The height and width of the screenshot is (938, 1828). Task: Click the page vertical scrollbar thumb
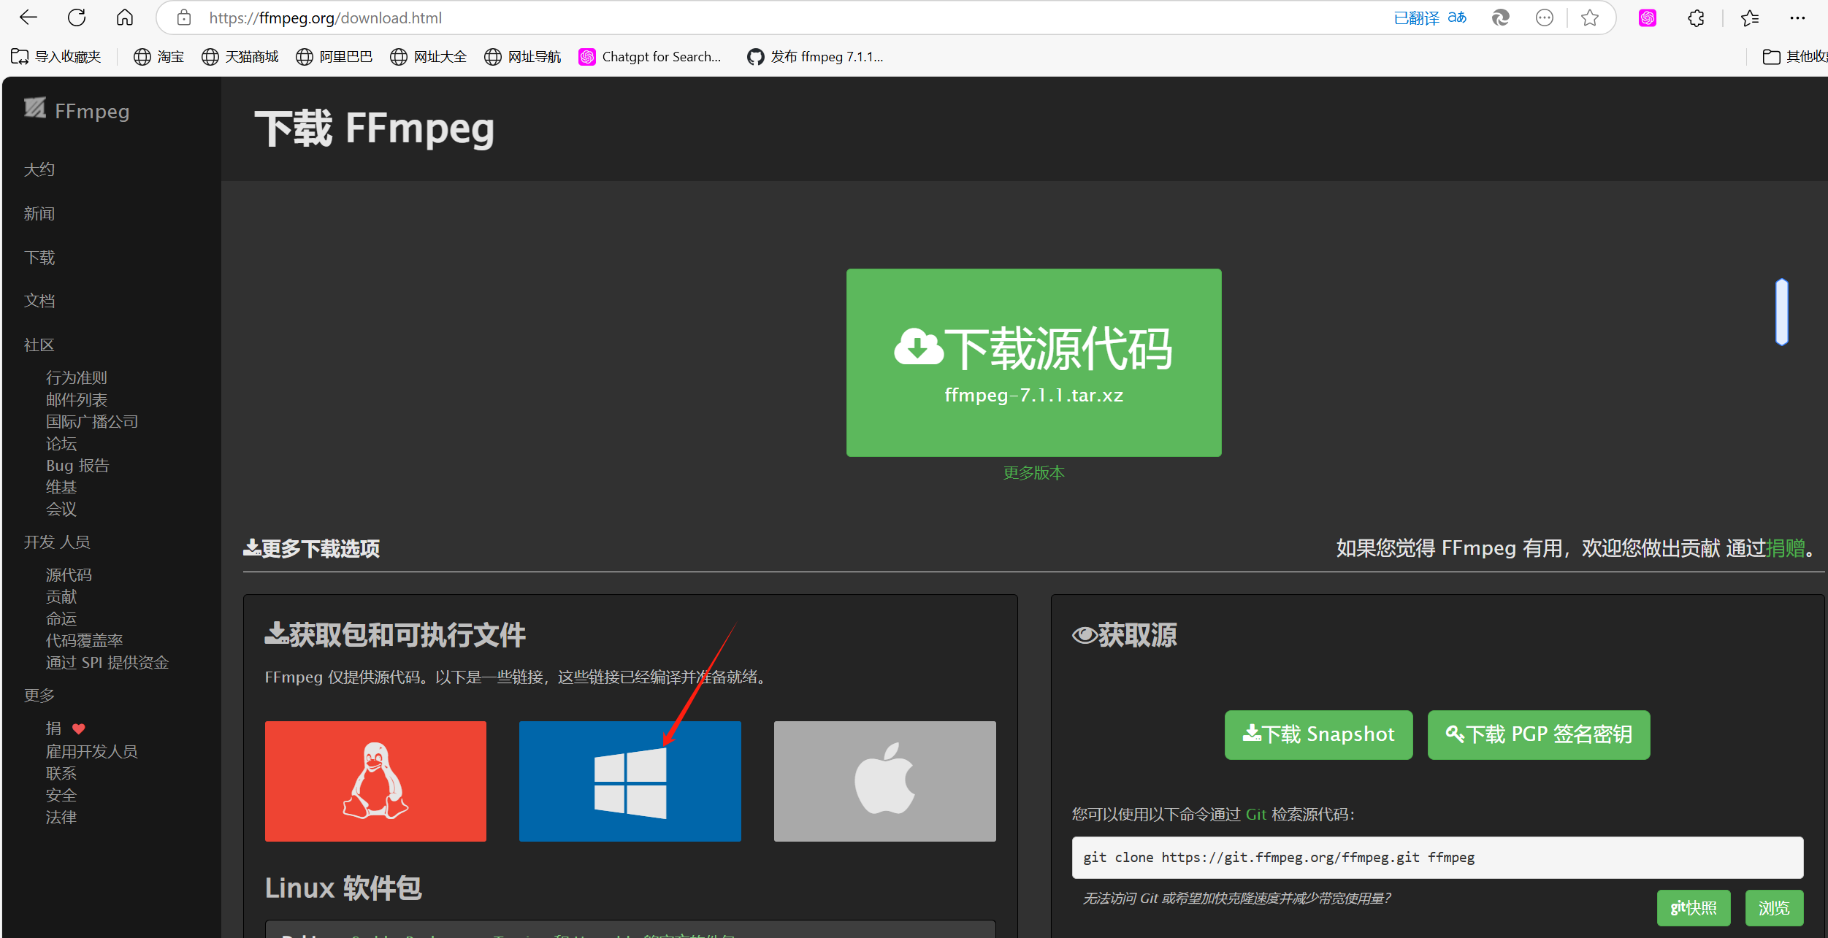1781,312
